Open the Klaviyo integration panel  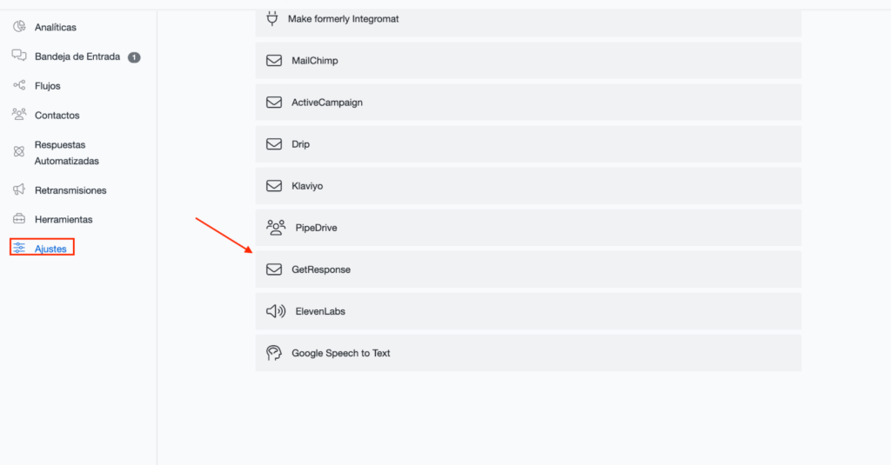(527, 186)
